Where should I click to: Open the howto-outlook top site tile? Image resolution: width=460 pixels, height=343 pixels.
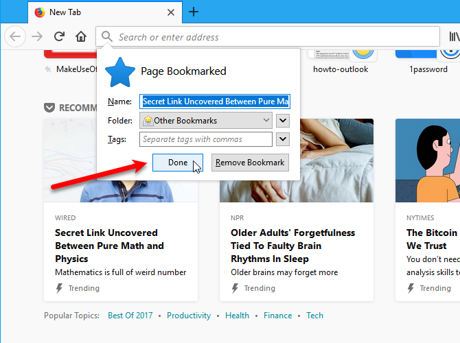[x=341, y=62]
